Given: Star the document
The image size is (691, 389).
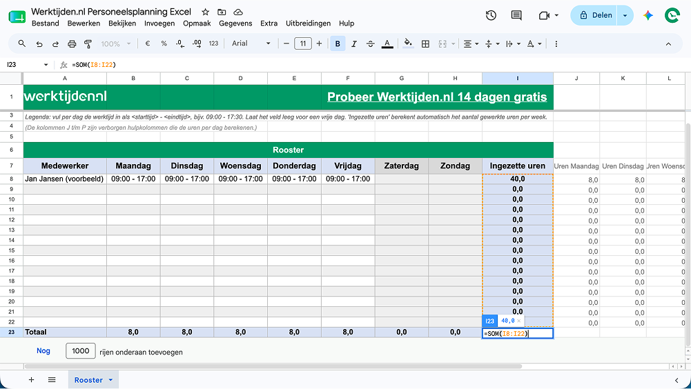Looking at the screenshot, I should coord(205,12).
